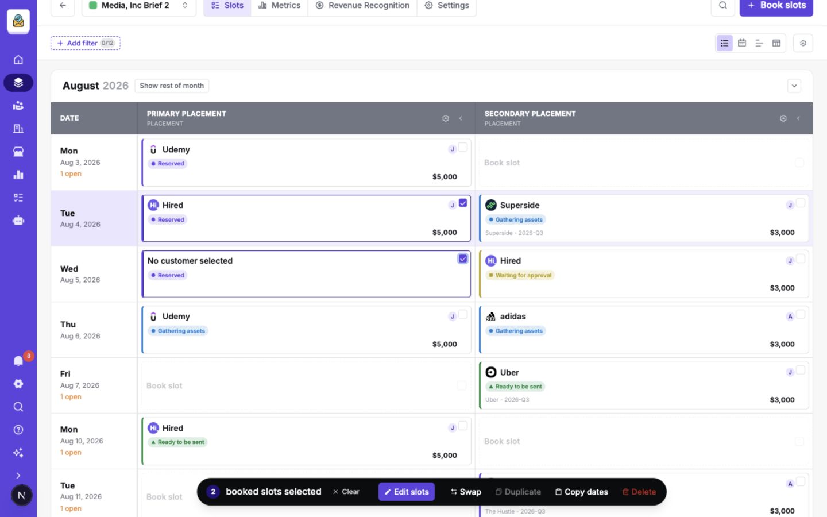Click the Mon Aug 3, 2026 date cell
This screenshot has height=517, width=827.
[x=94, y=163]
